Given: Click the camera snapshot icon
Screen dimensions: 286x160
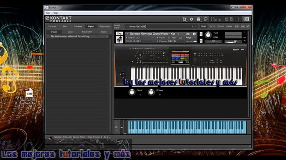Looking at the screenshot, I should click(188, 34).
